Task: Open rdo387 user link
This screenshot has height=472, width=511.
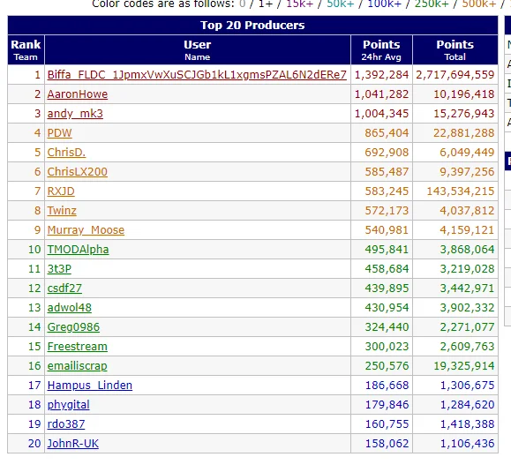Action: (x=66, y=424)
